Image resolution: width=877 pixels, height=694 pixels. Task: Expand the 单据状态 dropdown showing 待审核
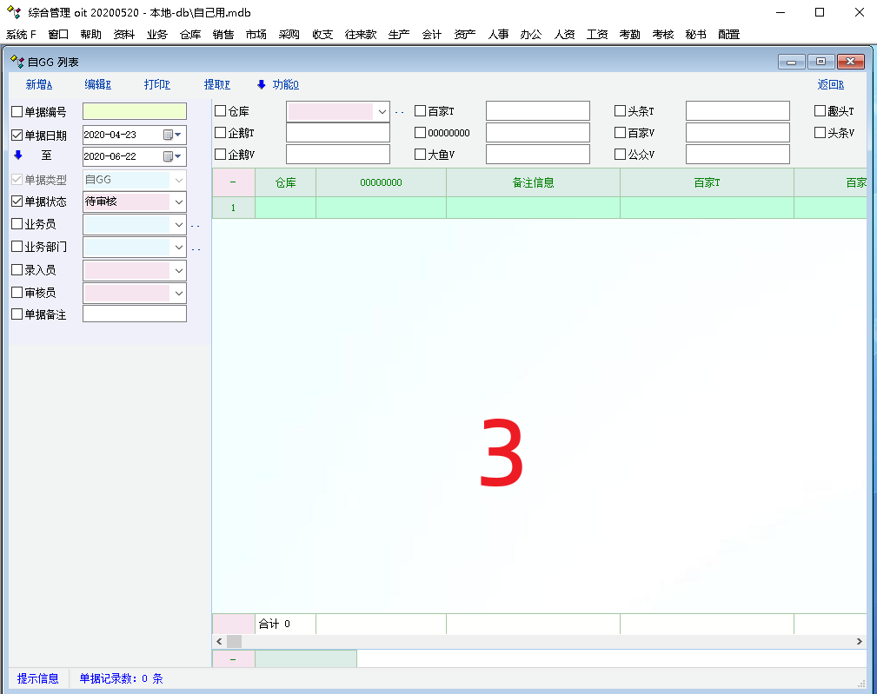coord(178,202)
